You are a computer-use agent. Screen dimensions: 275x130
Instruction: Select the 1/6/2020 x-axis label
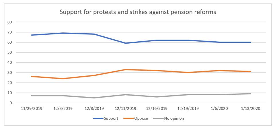click(219, 109)
